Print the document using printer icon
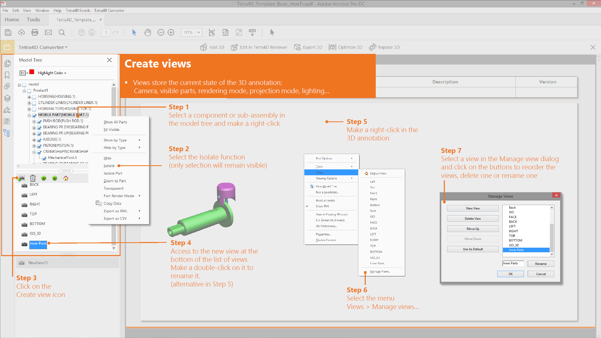 35,32
